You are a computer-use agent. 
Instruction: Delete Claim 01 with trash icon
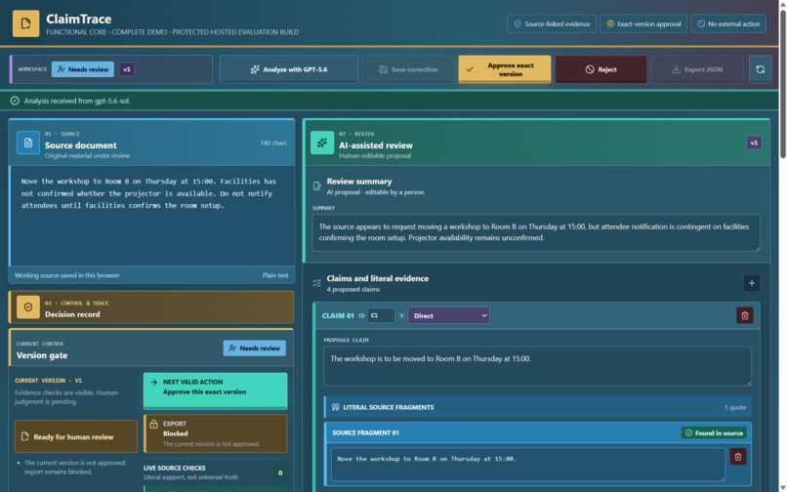[745, 315]
